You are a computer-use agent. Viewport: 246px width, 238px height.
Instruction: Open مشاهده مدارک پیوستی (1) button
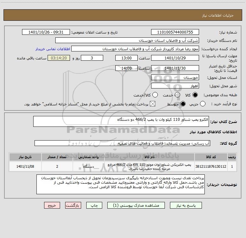coord(136,205)
